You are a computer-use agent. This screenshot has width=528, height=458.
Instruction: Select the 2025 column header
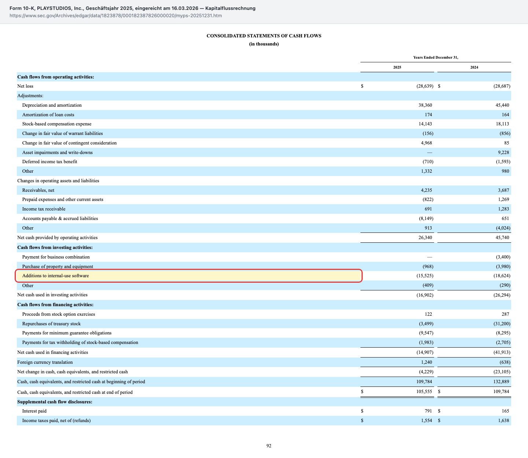click(397, 67)
